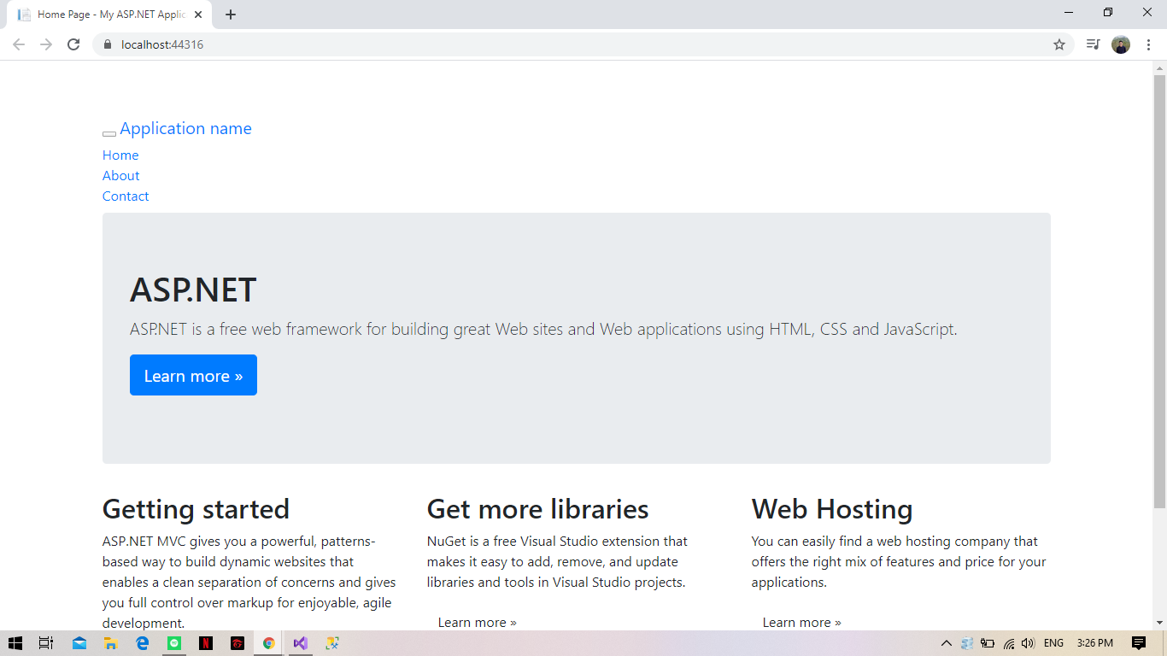The height and width of the screenshot is (656, 1167).
Task: Reload the localhost page
Action: point(73,44)
